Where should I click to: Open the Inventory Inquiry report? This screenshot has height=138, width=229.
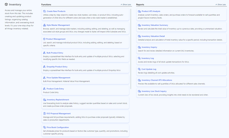tap(149, 47)
